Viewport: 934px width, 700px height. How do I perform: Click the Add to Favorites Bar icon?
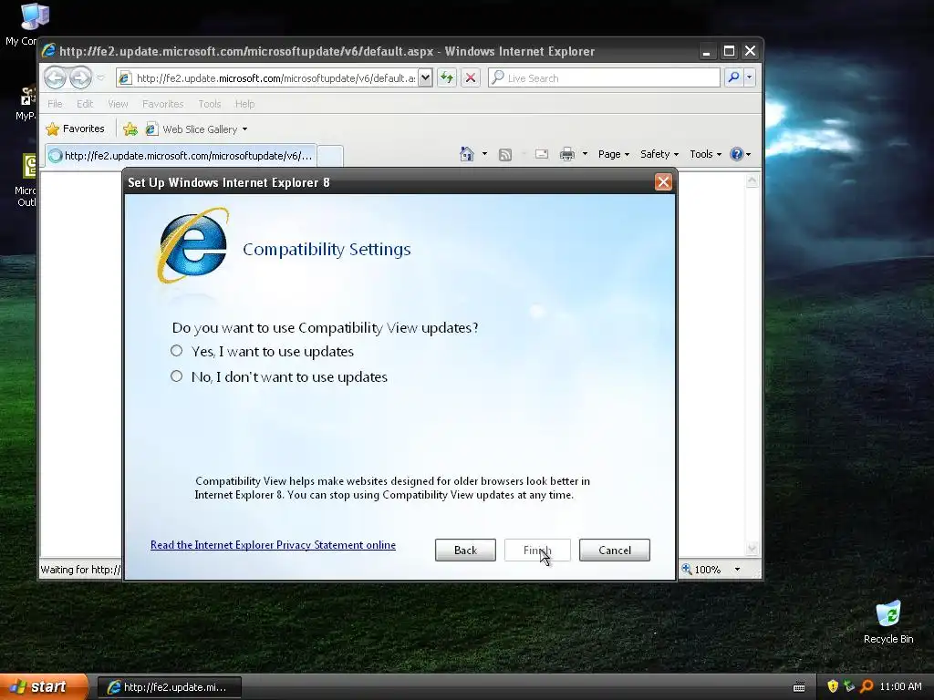[x=130, y=129]
